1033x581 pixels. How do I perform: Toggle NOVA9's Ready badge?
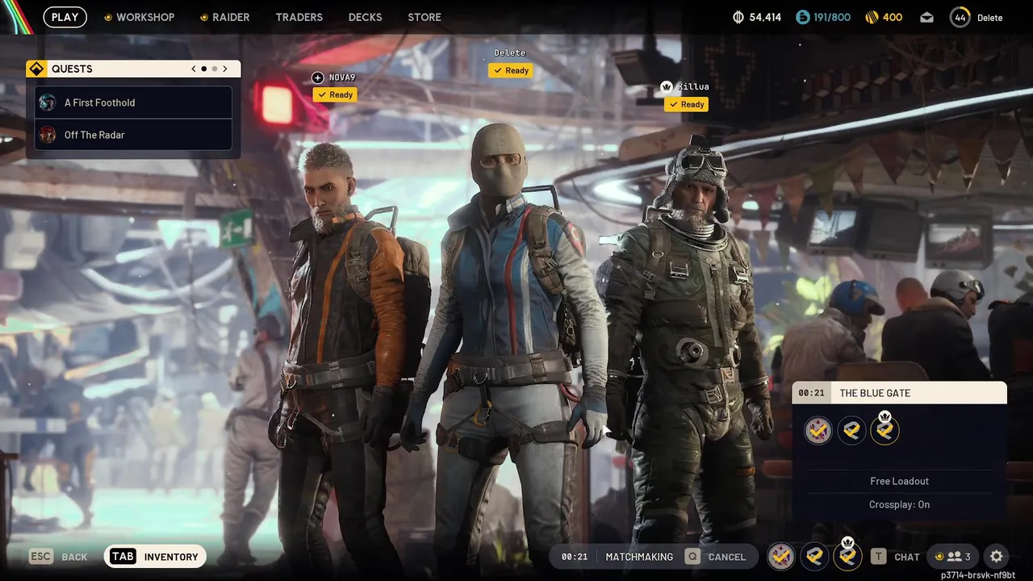coord(335,94)
